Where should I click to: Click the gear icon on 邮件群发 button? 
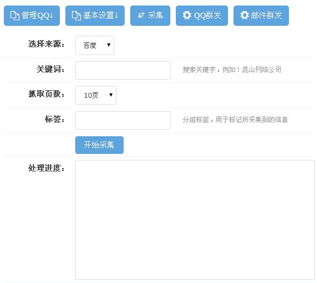click(x=244, y=15)
